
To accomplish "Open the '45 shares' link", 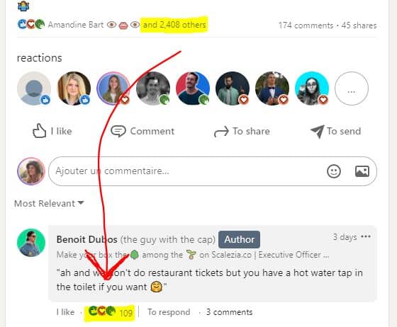I will coord(359,25).
